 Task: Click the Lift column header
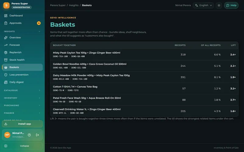coord(233,45)
